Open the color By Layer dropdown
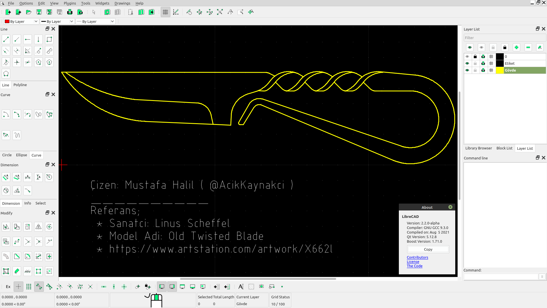This screenshot has width=547, height=308. (x=21, y=21)
